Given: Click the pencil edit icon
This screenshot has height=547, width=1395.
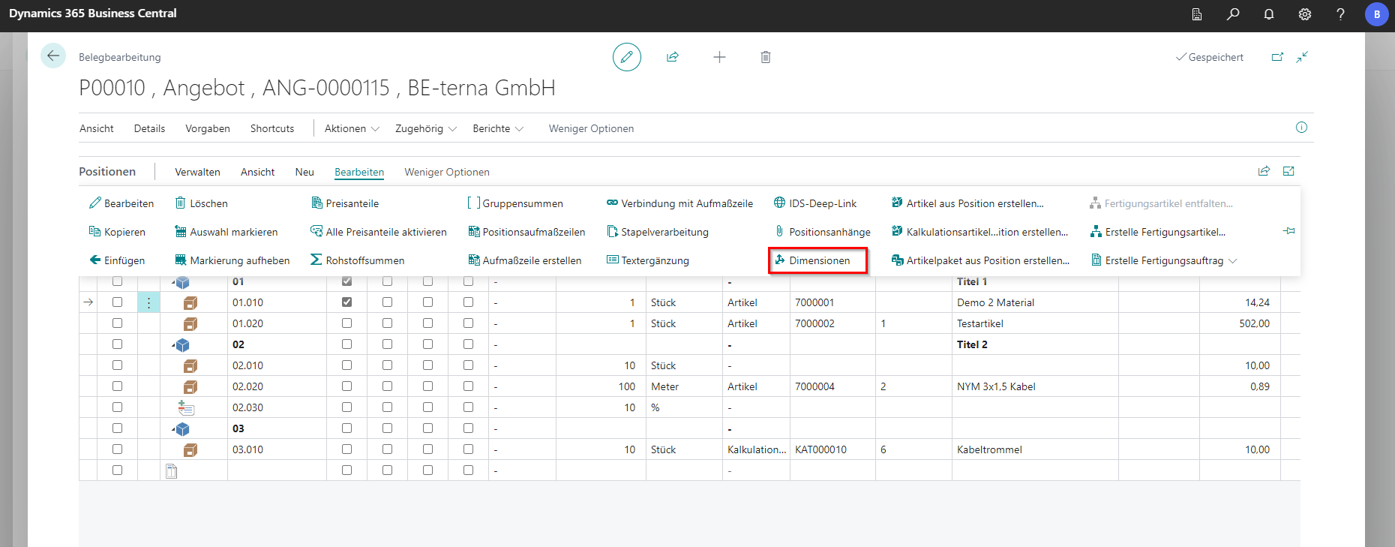Looking at the screenshot, I should coord(626,57).
